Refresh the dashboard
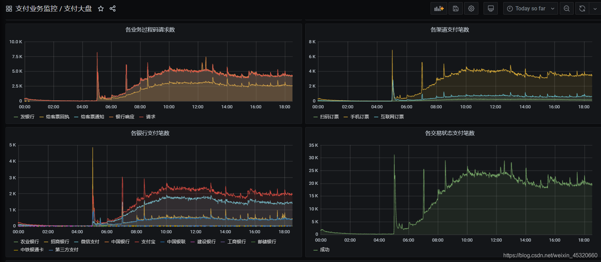The height and width of the screenshot is (262, 601). [x=582, y=9]
